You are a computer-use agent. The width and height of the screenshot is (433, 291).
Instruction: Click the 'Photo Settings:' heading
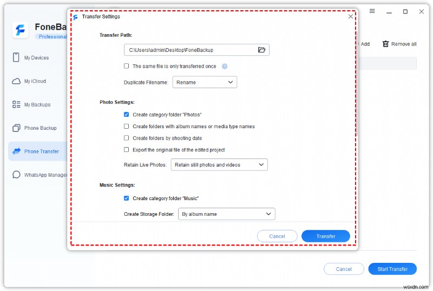[x=117, y=102]
